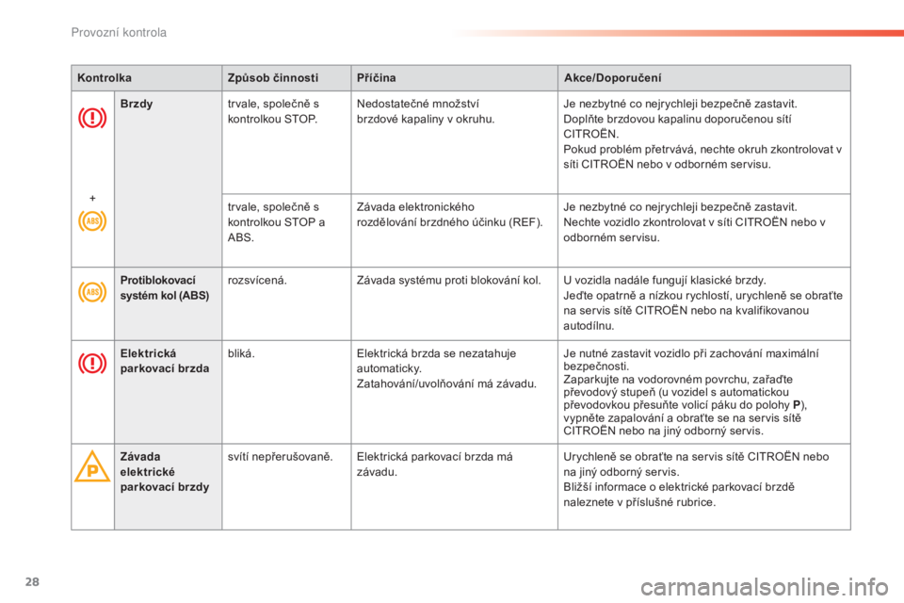Select the Příčina column header
Screen dimensions: 904x603
454,78
